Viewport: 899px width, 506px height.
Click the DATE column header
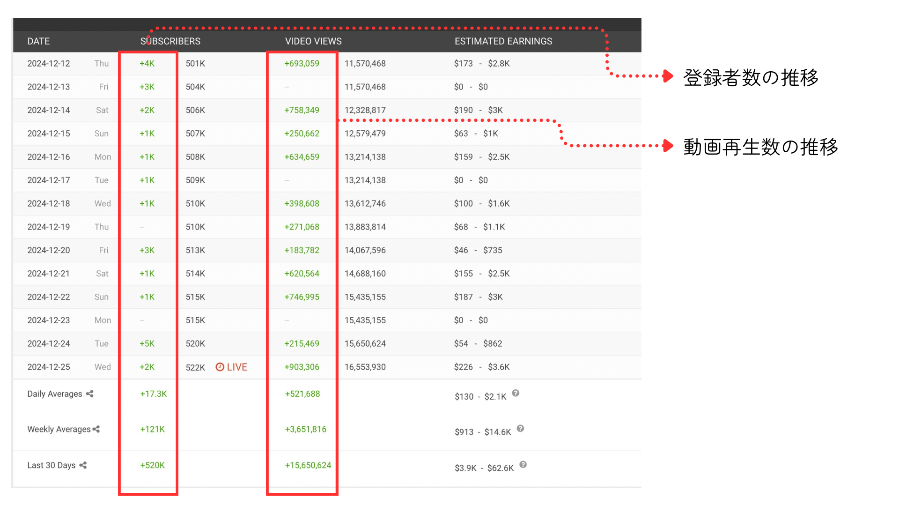click(38, 41)
